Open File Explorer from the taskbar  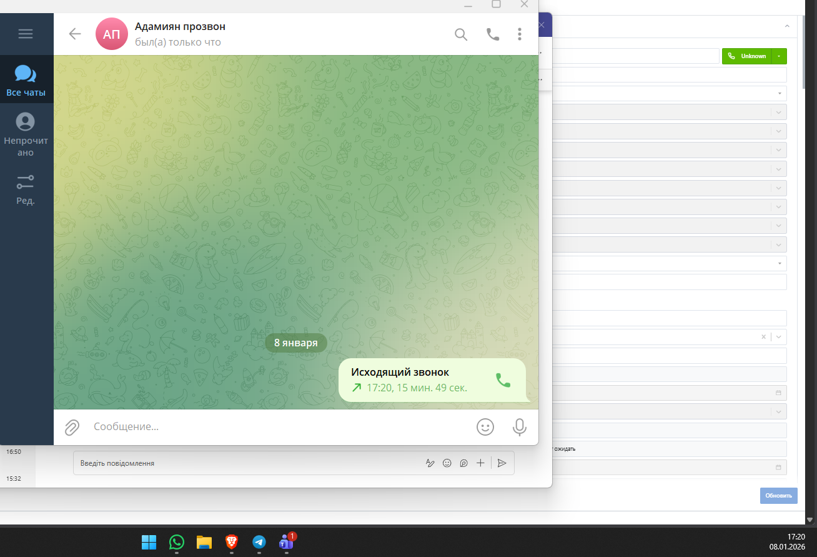point(204,542)
